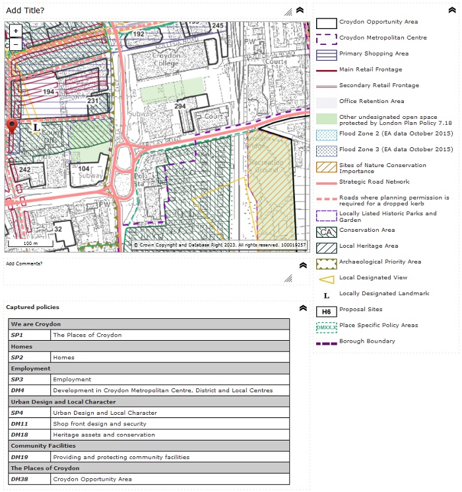Click the Flood Zone 3 legend symbol
Image resolution: width=462 pixels, height=492 pixels.
[x=327, y=151]
